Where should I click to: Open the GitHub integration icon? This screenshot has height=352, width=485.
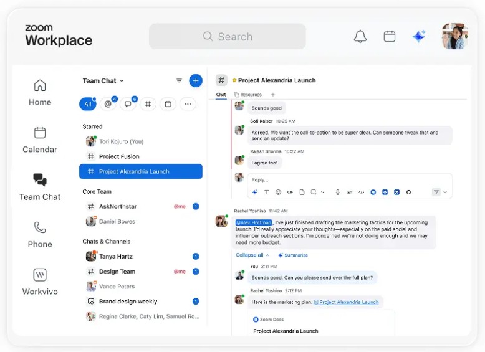click(x=408, y=193)
